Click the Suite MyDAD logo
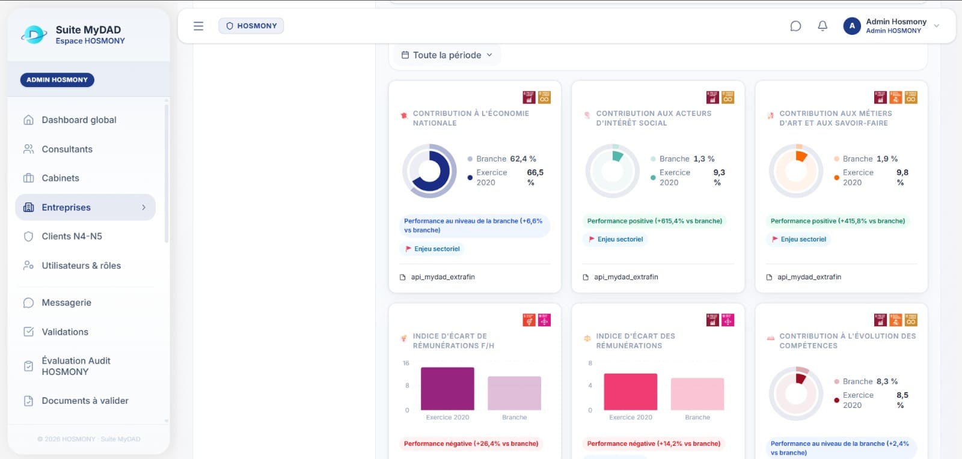The height and width of the screenshot is (459, 962). click(34, 35)
